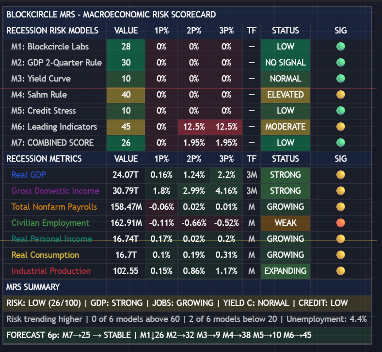Click the EXPANDING status cell

(286, 271)
